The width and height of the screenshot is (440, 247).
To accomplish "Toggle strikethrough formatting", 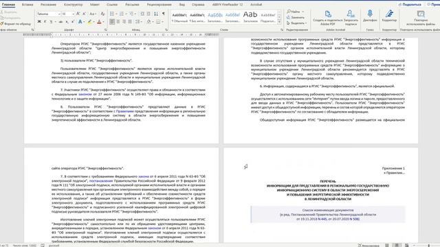I will pos(60,21).
